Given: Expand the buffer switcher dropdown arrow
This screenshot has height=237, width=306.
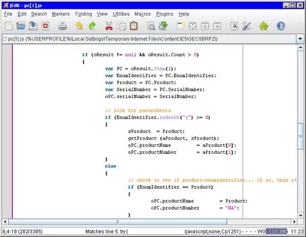Looking at the screenshot, I should click(300, 39).
